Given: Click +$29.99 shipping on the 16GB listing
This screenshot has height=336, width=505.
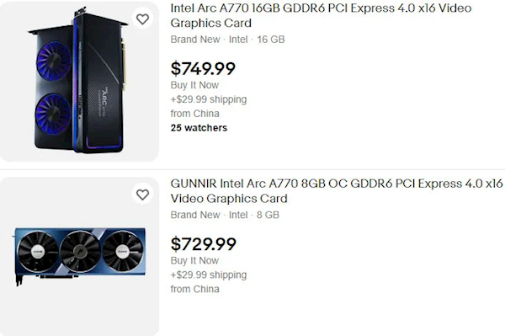Looking at the screenshot, I should [209, 99].
